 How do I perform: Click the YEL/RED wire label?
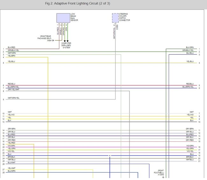point(11,143)
